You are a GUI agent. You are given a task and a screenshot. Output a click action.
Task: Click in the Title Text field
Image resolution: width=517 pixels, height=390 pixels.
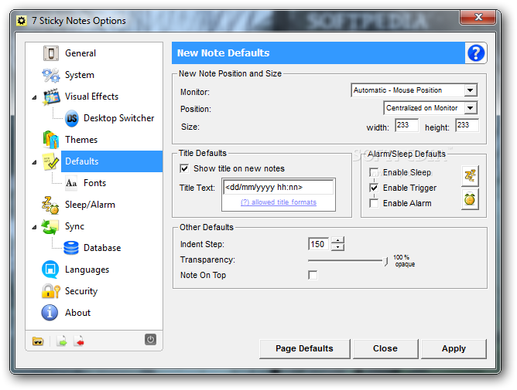[x=279, y=187]
